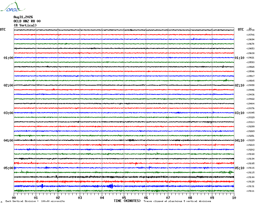The height and width of the screenshot is (205, 256).
Task: Click the UTC heading above the 01:10 labels
Action: pyautogui.click(x=241, y=29)
